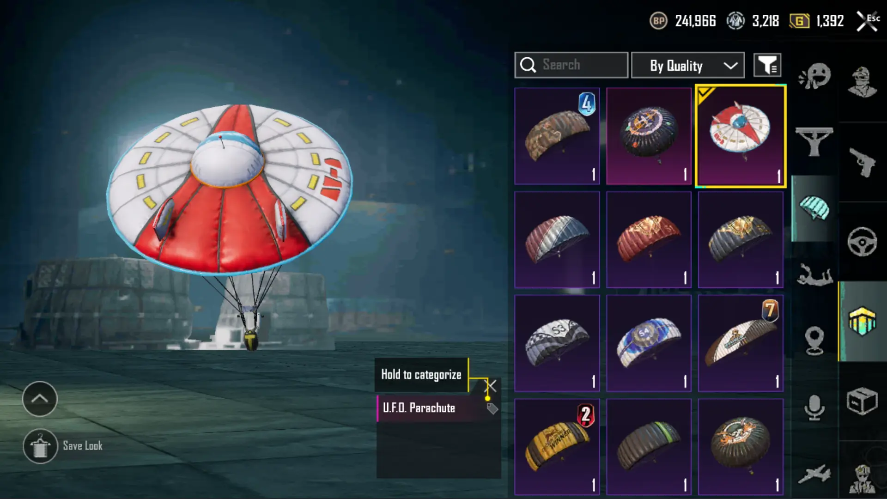Select the camouflage parachute with badge 4

pyautogui.click(x=557, y=137)
